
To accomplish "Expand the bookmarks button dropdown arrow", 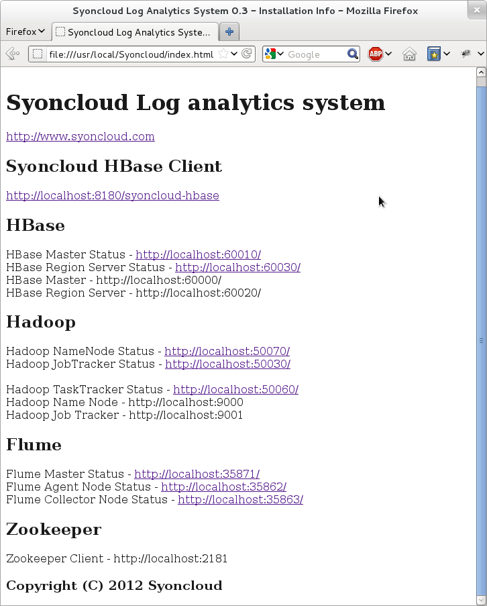I will coord(447,54).
